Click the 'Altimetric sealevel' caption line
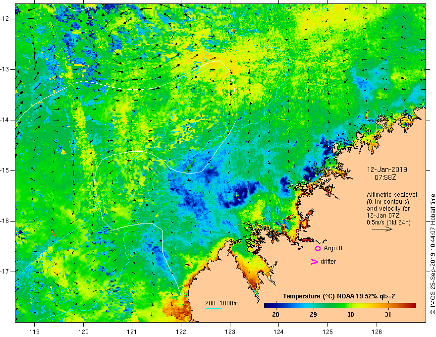436x337 pixels. [392, 195]
